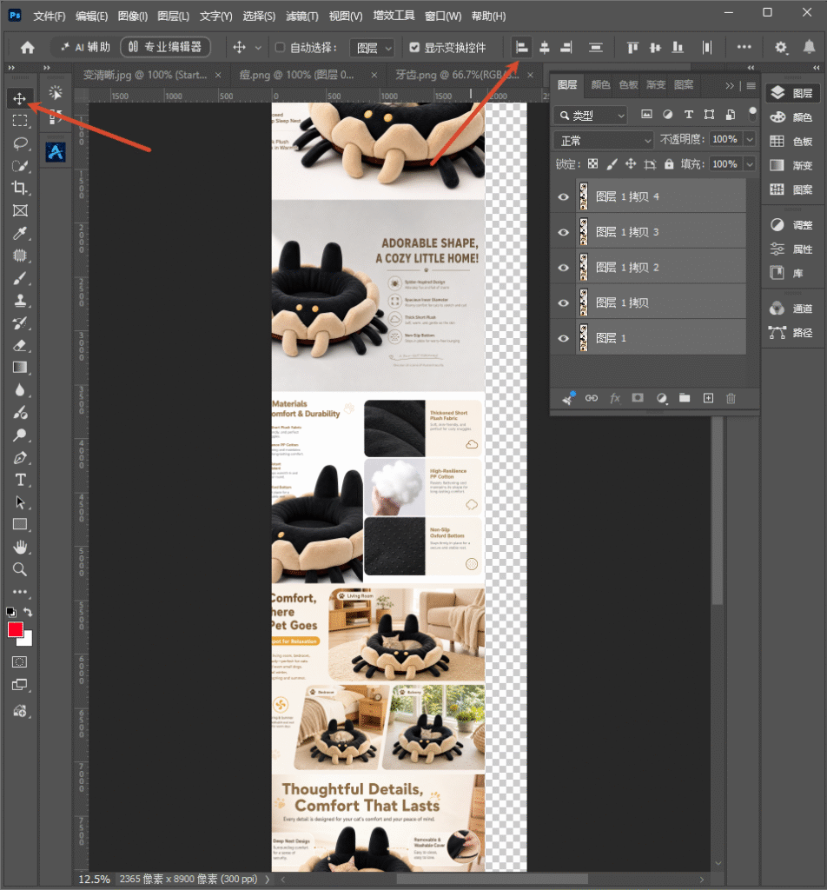Select the Lasso tool
The width and height of the screenshot is (827, 890).
(20, 143)
